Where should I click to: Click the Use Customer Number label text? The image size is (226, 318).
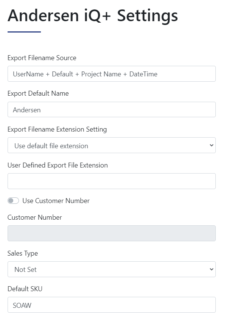(56, 200)
